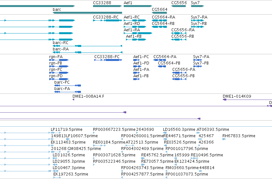Click EST label LP11719.5prime
Image resolution: width=272 pixels, height=179 pixels.
66,130
